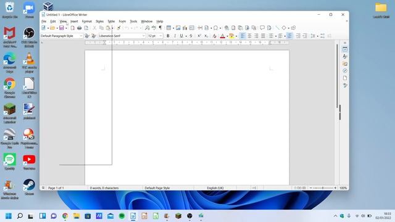This screenshot has height=222, width=395.
Task: Select Align Center paragraph alignment
Action: pyautogui.click(x=249, y=36)
